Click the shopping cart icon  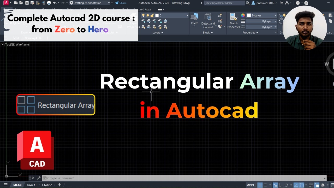point(281,3)
